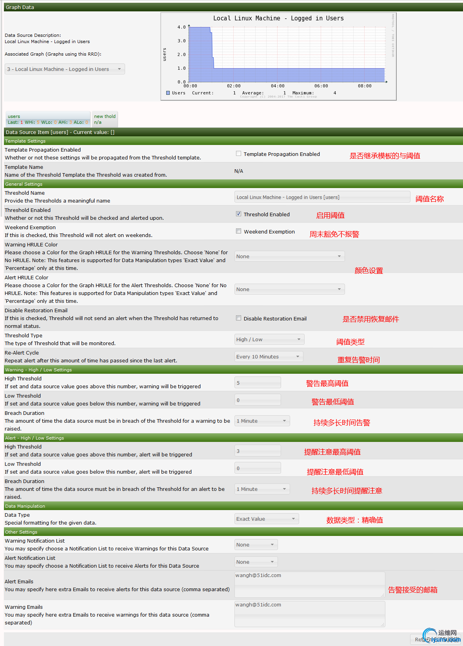463x646 pixels.
Task: Enable Template Propagation Enabled checkbox
Action: pyautogui.click(x=238, y=154)
